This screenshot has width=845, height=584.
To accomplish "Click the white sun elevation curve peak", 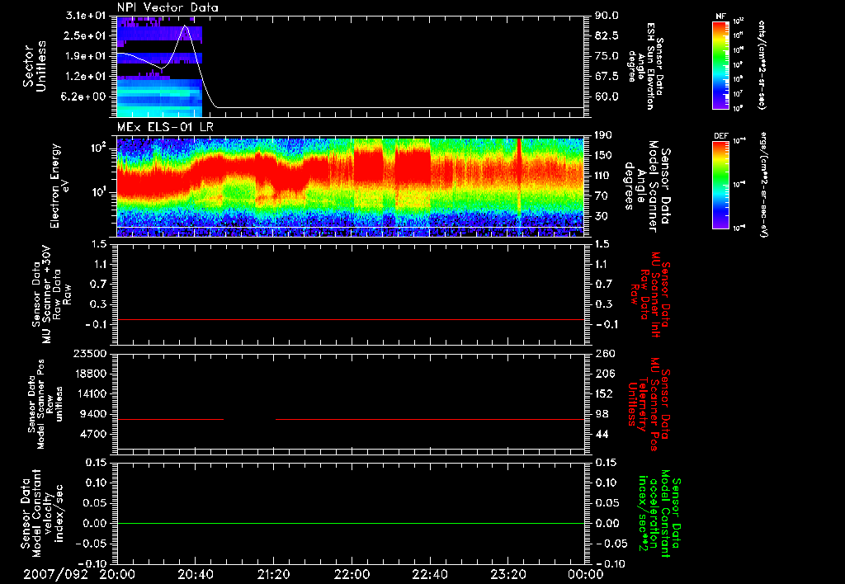I will 186,26.
